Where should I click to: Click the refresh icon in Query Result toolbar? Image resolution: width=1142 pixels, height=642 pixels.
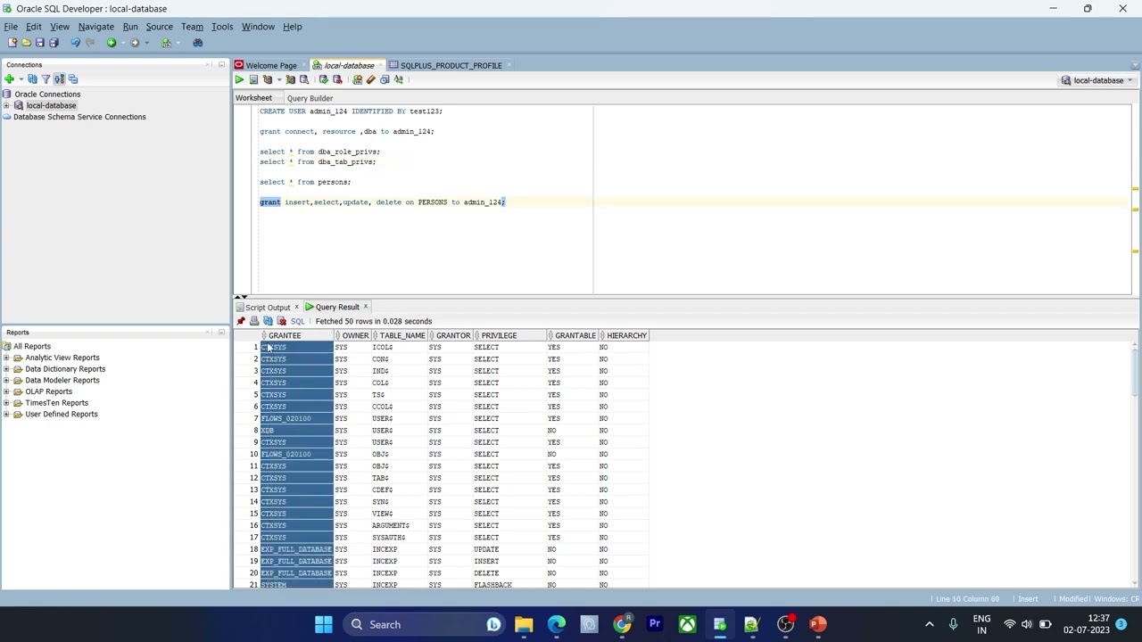tap(268, 321)
